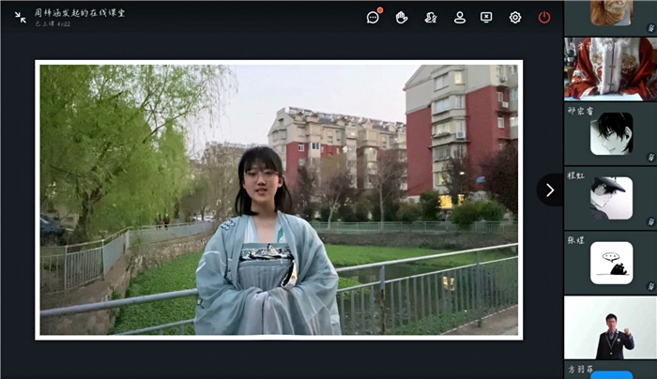This screenshot has width=657, height=379.
Task: Select the anime boy avatar thumbnail
Action: [x=611, y=133]
